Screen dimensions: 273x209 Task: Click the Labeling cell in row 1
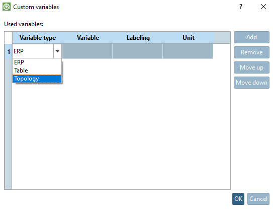pos(138,51)
